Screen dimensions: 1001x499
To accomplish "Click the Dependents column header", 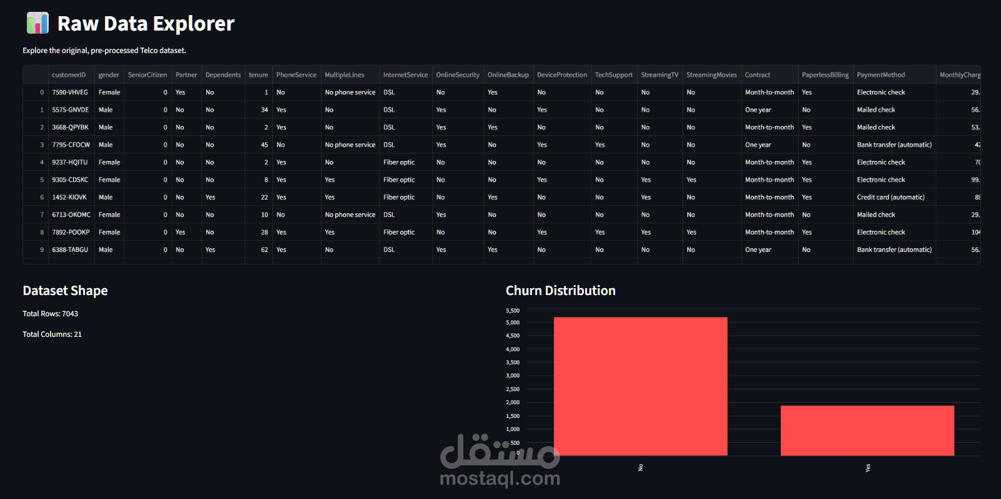I will (223, 75).
